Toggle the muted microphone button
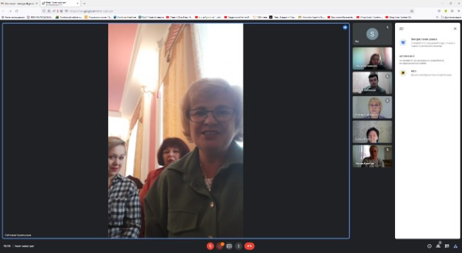The width and height of the screenshot is (462, 253). 210,246
